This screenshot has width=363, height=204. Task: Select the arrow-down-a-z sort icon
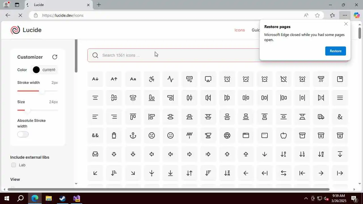321,154
